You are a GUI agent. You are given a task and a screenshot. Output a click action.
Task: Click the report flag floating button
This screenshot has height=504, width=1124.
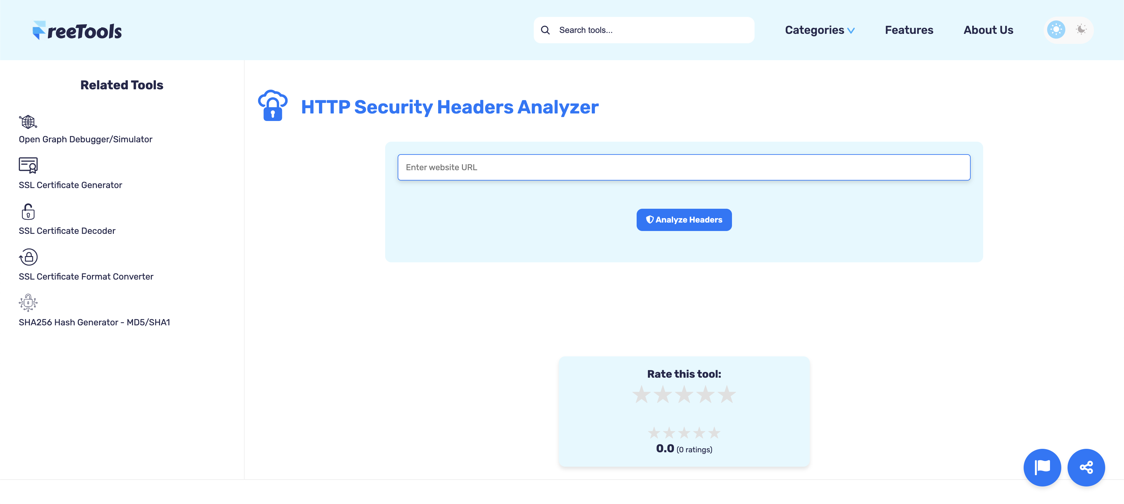click(1042, 467)
